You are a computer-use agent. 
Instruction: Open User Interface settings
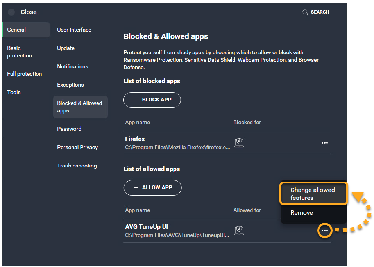click(74, 30)
